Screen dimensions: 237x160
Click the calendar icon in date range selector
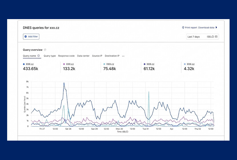click(216, 37)
